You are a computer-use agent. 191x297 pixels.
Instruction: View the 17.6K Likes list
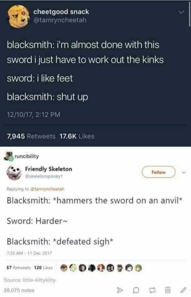pyautogui.click(x=77, y=136)
